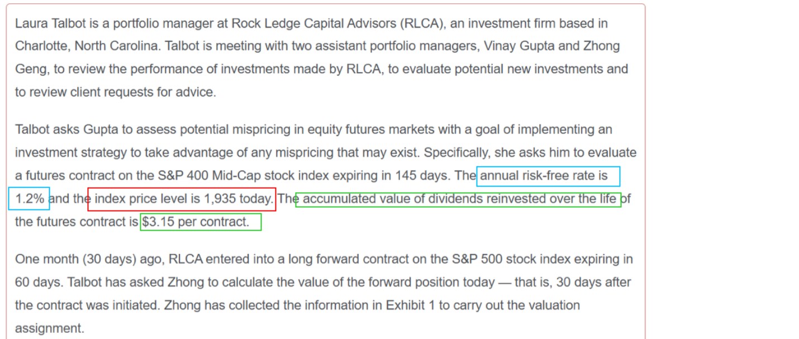
Task: Click the words 'Zhong Geng' in first paragraph
Action: [x=601, y=46]
